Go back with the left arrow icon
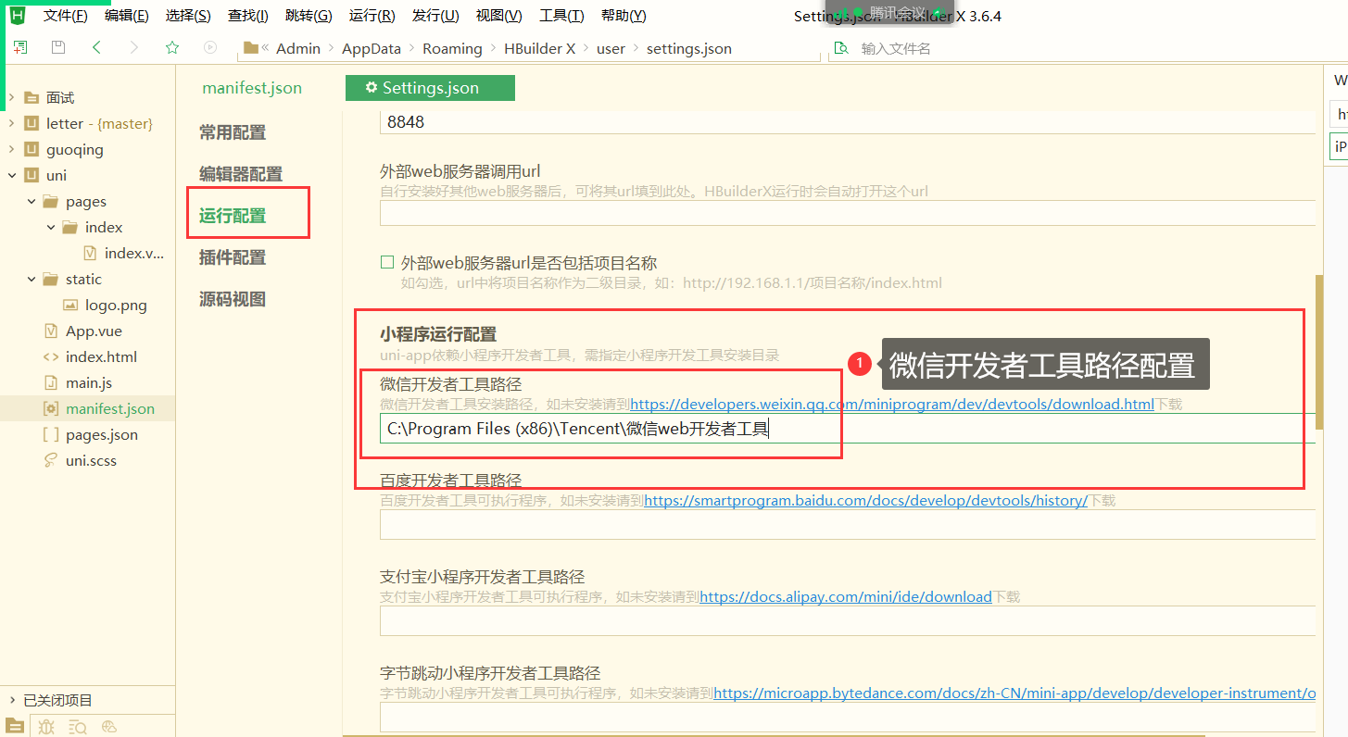The image size is (1348, 737). [96, 47]
